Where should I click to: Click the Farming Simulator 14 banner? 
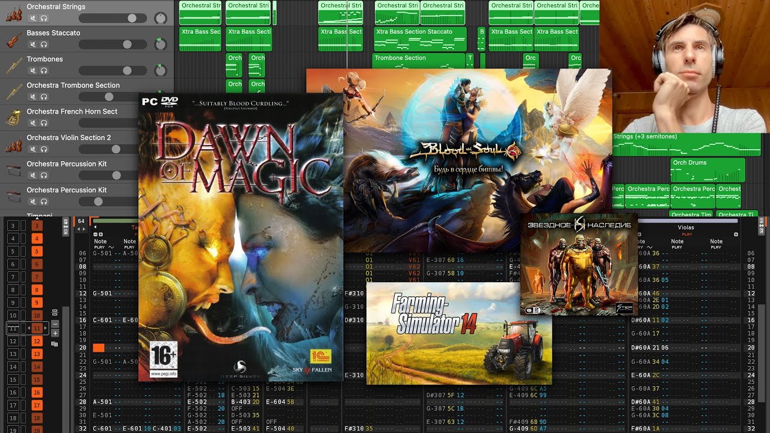(459, 333)
